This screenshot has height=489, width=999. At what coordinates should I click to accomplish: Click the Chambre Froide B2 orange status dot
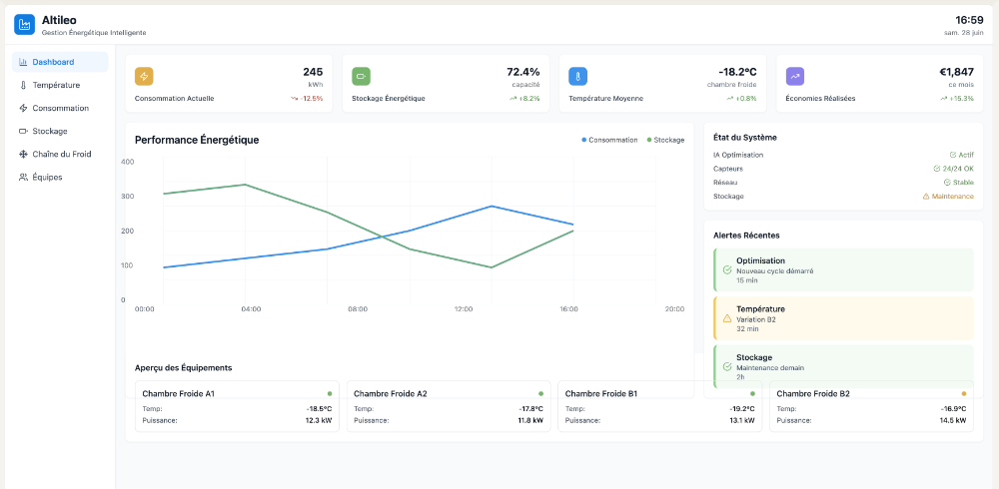[963, 394]
